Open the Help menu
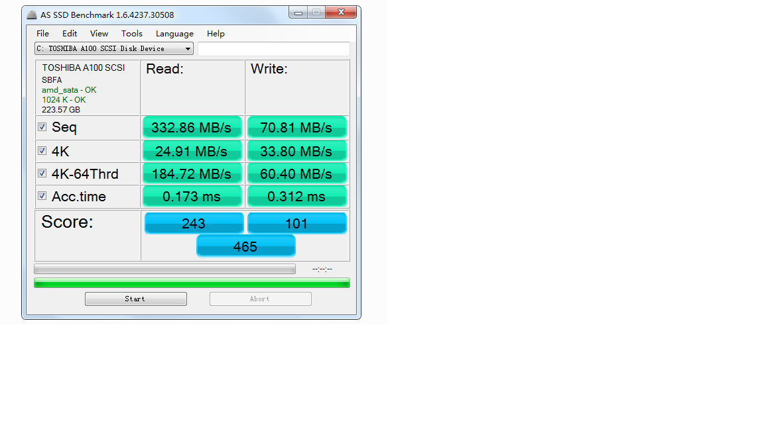Image resolution: width=764 pixels, height=429 pixels. [216, 34]
